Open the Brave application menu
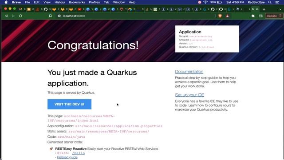 16,2
